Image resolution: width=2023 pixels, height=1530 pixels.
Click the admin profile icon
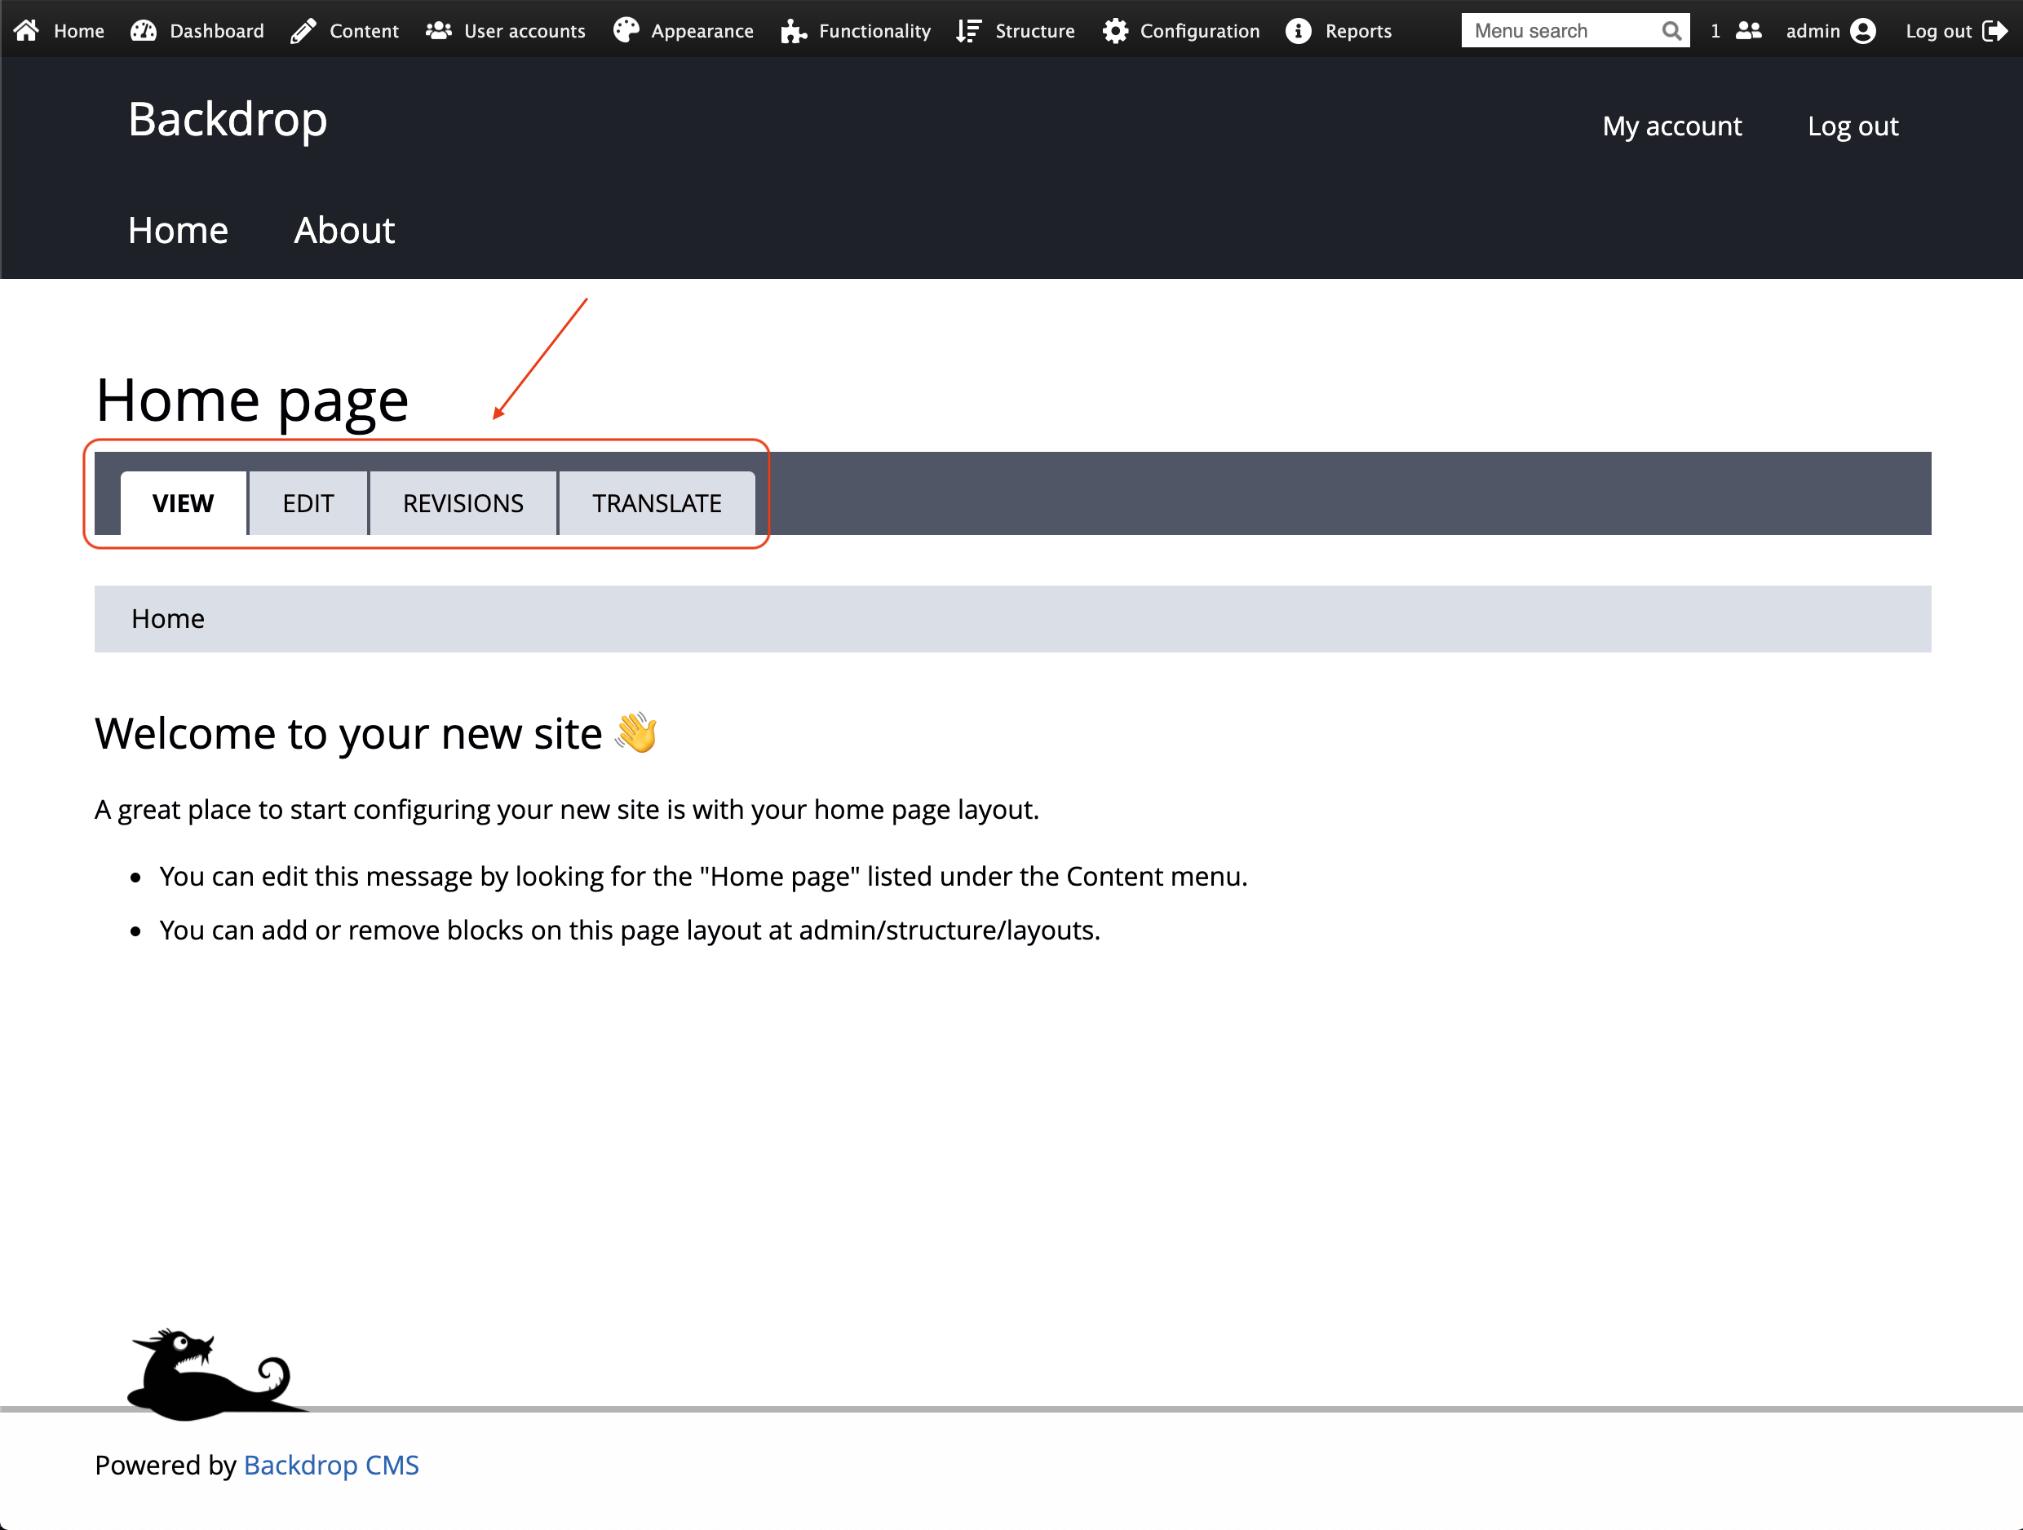point(1864,29)
